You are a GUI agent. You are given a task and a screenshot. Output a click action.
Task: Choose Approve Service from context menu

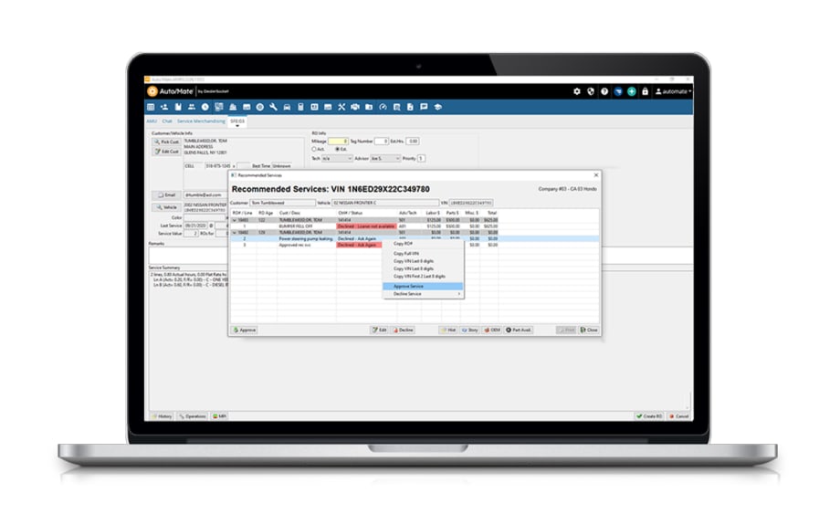(x=408, y=286)
